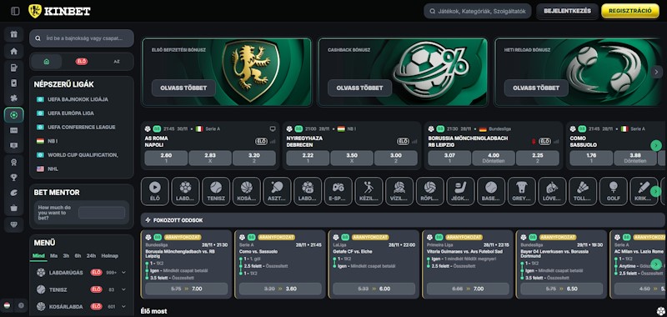The image size is (667, 317).
Task: Select the 3h time filter
Action: [x=66, y=256]
